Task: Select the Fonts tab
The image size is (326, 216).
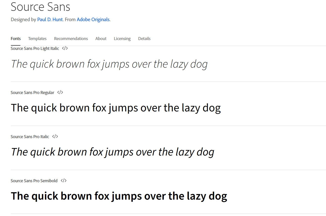Action: click(16, 39)
